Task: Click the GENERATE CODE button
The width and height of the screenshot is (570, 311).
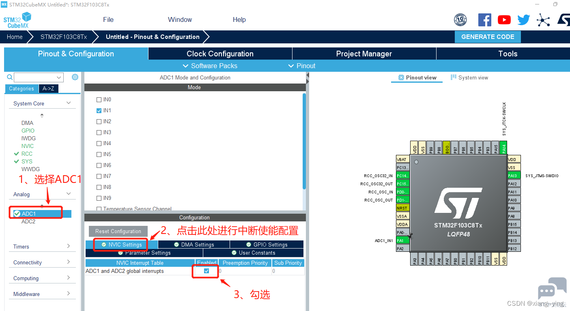Action: coord(488,37)
